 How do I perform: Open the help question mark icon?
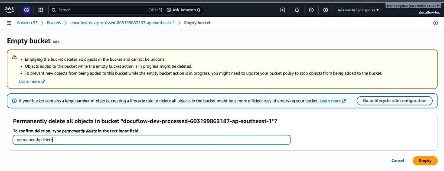(x=311, y=10)
